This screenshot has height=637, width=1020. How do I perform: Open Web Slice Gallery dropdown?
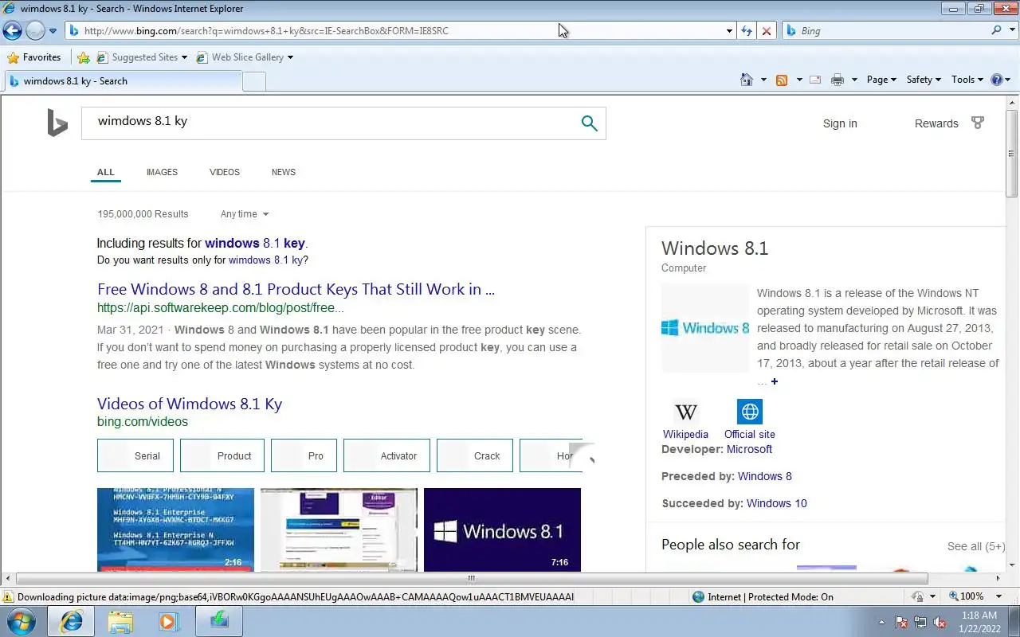click(x=245, y=57)
